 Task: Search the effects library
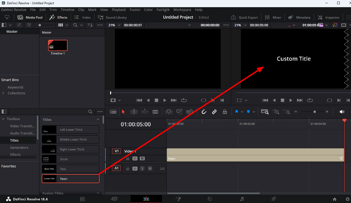coord(90,112)
